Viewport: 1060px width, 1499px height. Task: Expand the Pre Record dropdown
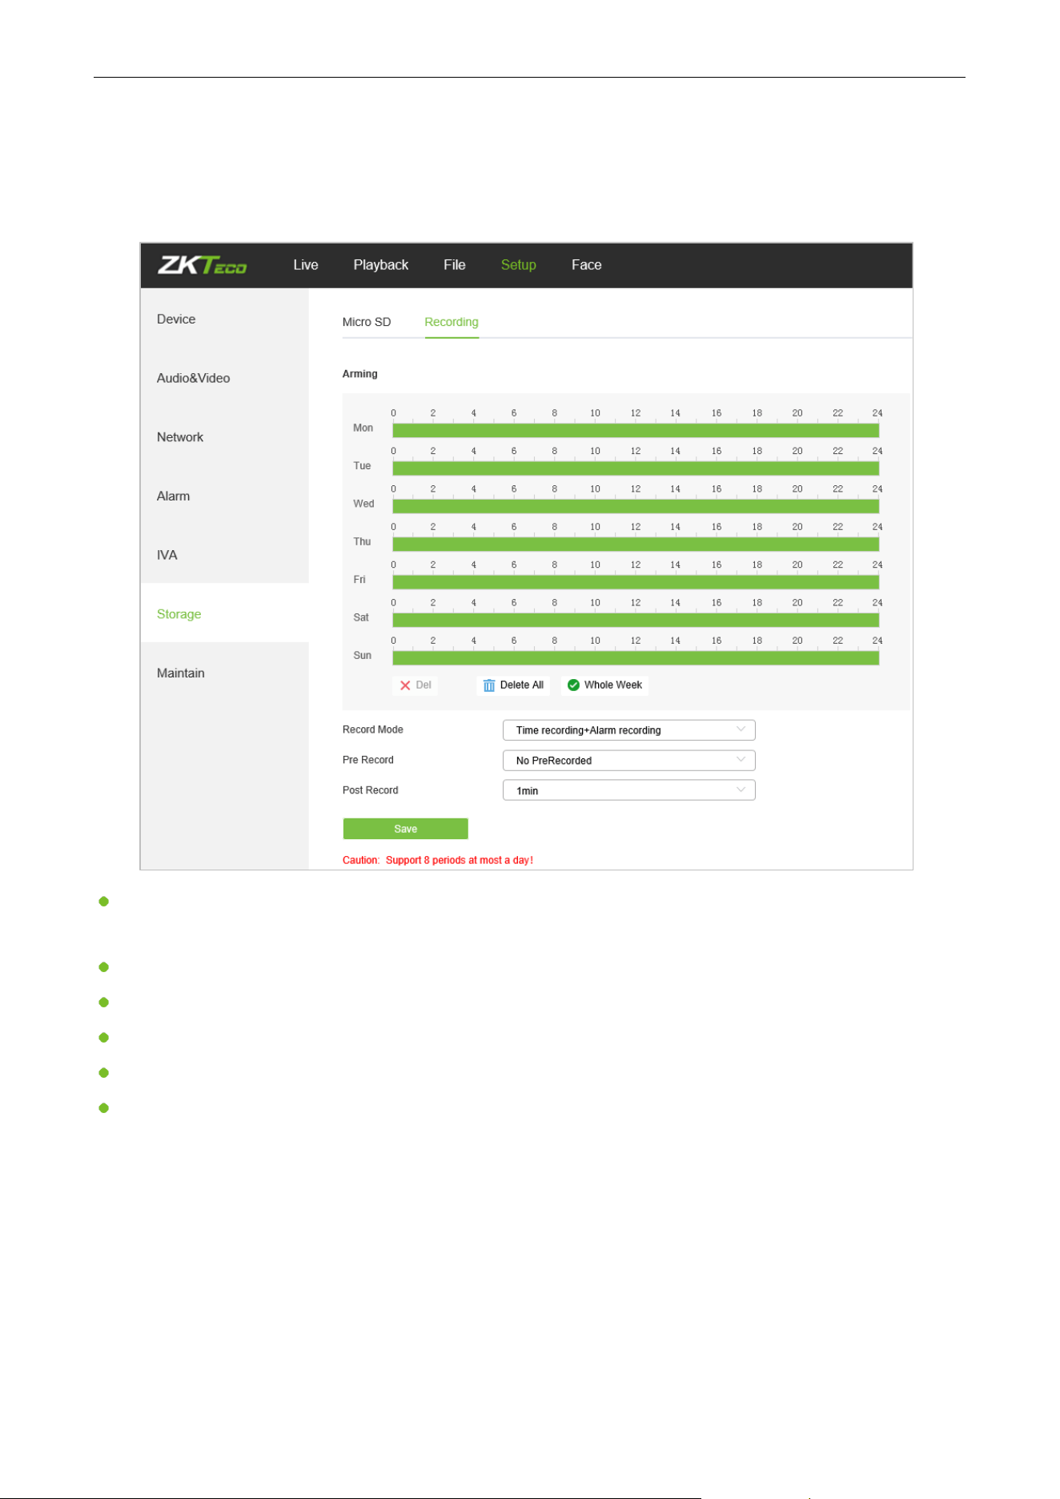[629, 761]
